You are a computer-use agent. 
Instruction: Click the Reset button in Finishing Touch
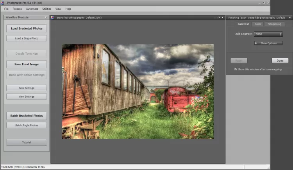point(239,61)
